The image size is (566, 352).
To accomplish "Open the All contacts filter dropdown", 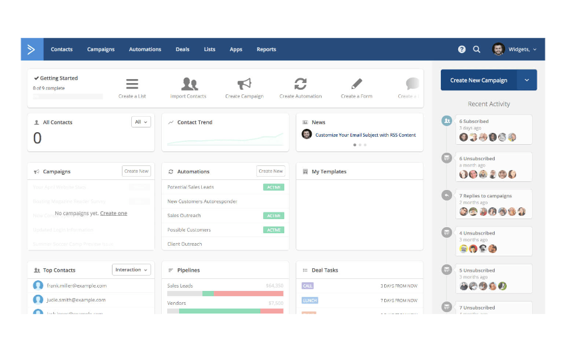I will click(141, 122).
